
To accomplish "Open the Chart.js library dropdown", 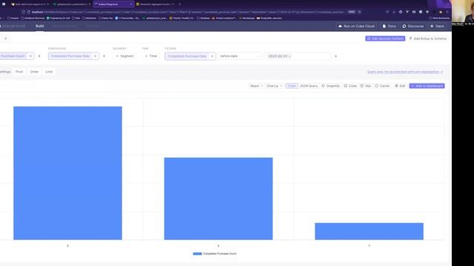I will (274, 86).
